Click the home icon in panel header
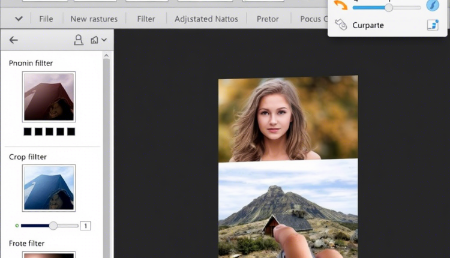 click(x=94, y=40)
